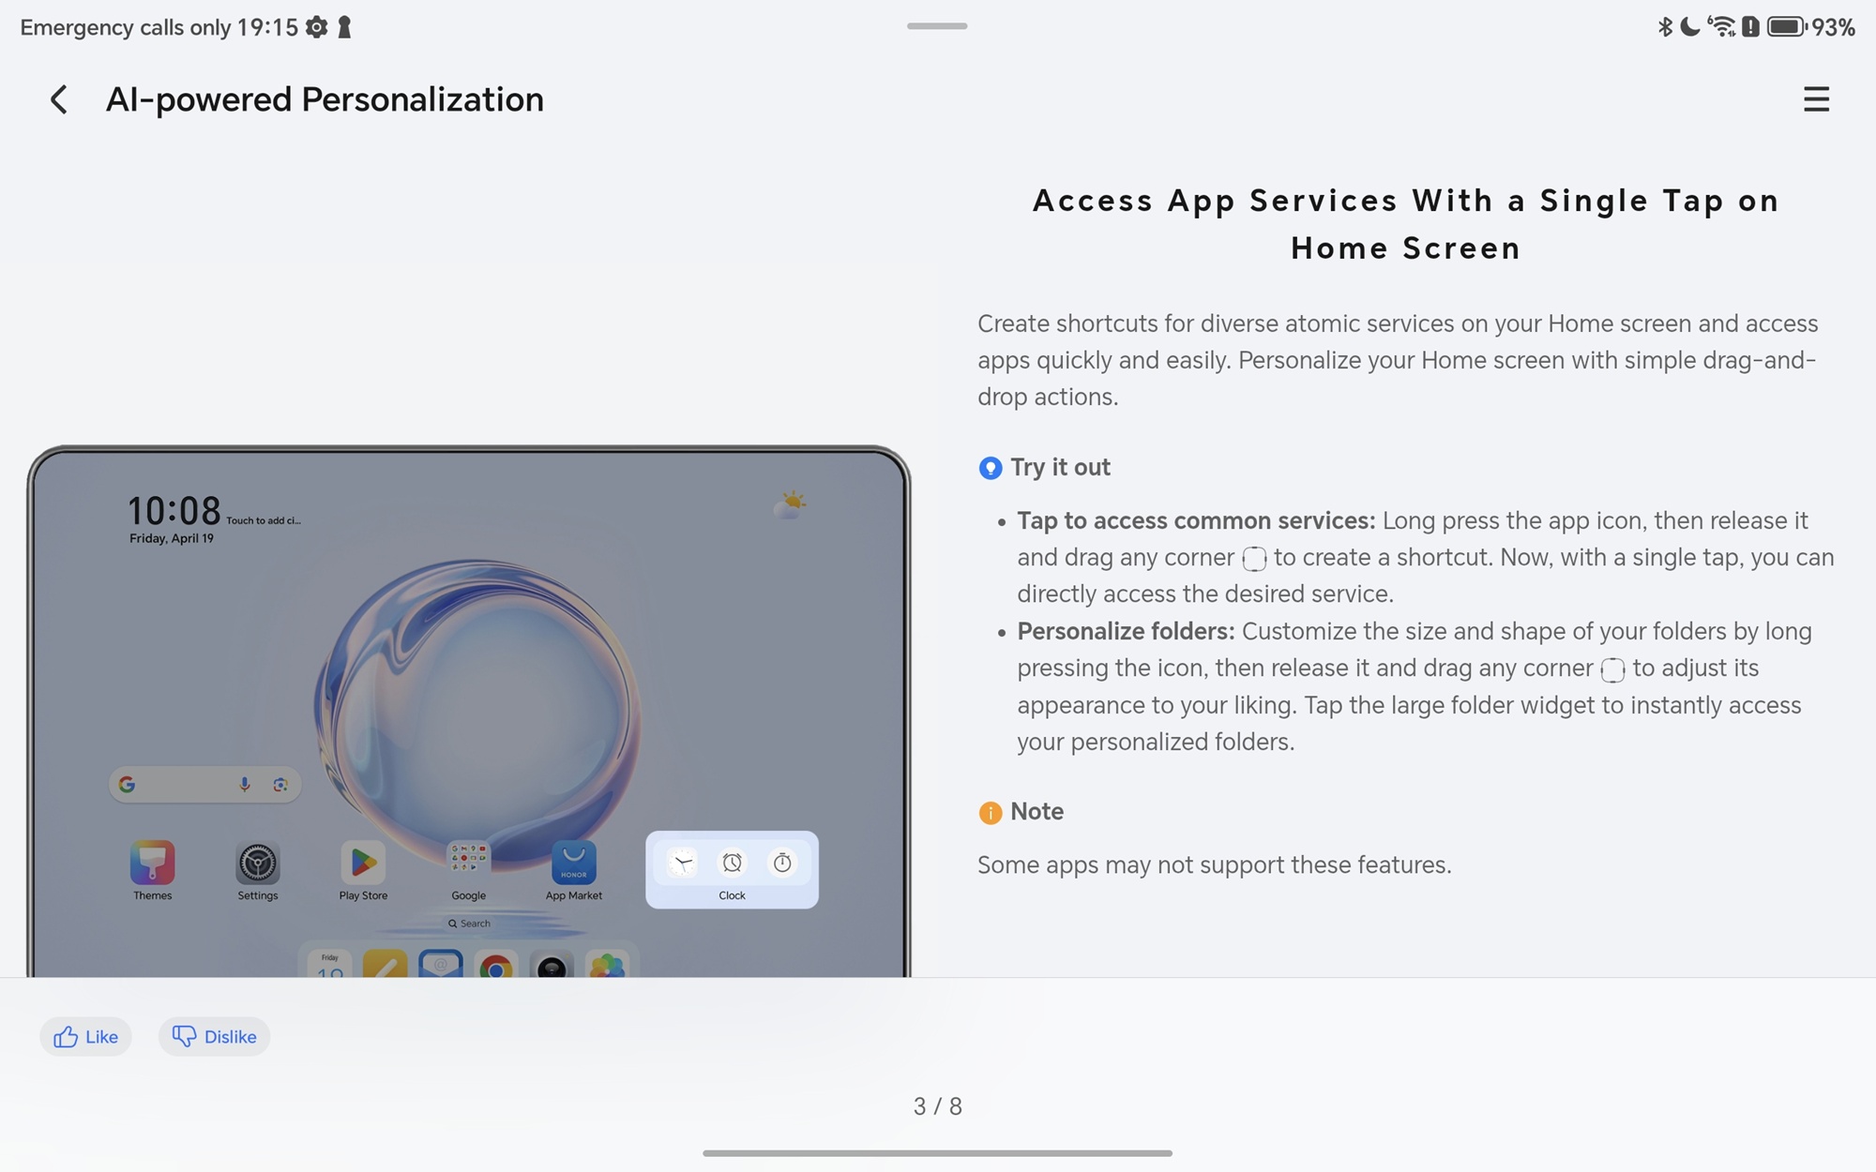Tap the status bar settings gear icon
The image size is (1876, 1172).
317,27
